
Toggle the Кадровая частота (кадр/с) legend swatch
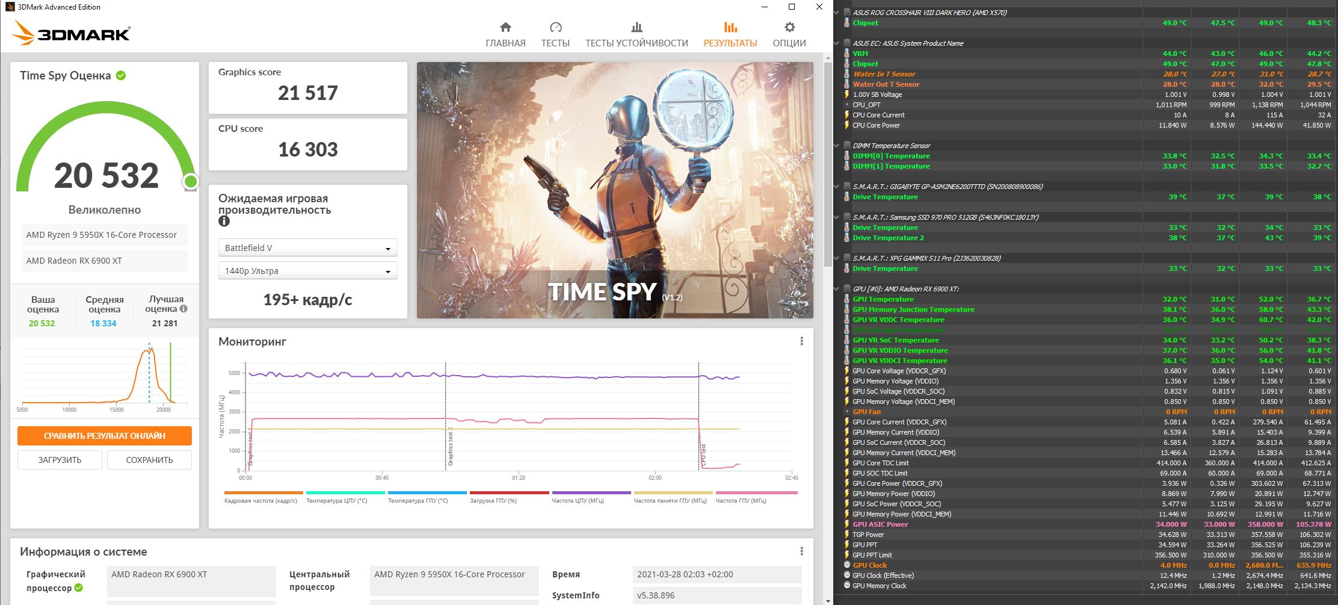coord(264,492)
